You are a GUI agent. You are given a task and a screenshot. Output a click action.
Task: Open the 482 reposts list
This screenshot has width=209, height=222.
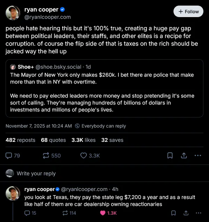[21, 140]
